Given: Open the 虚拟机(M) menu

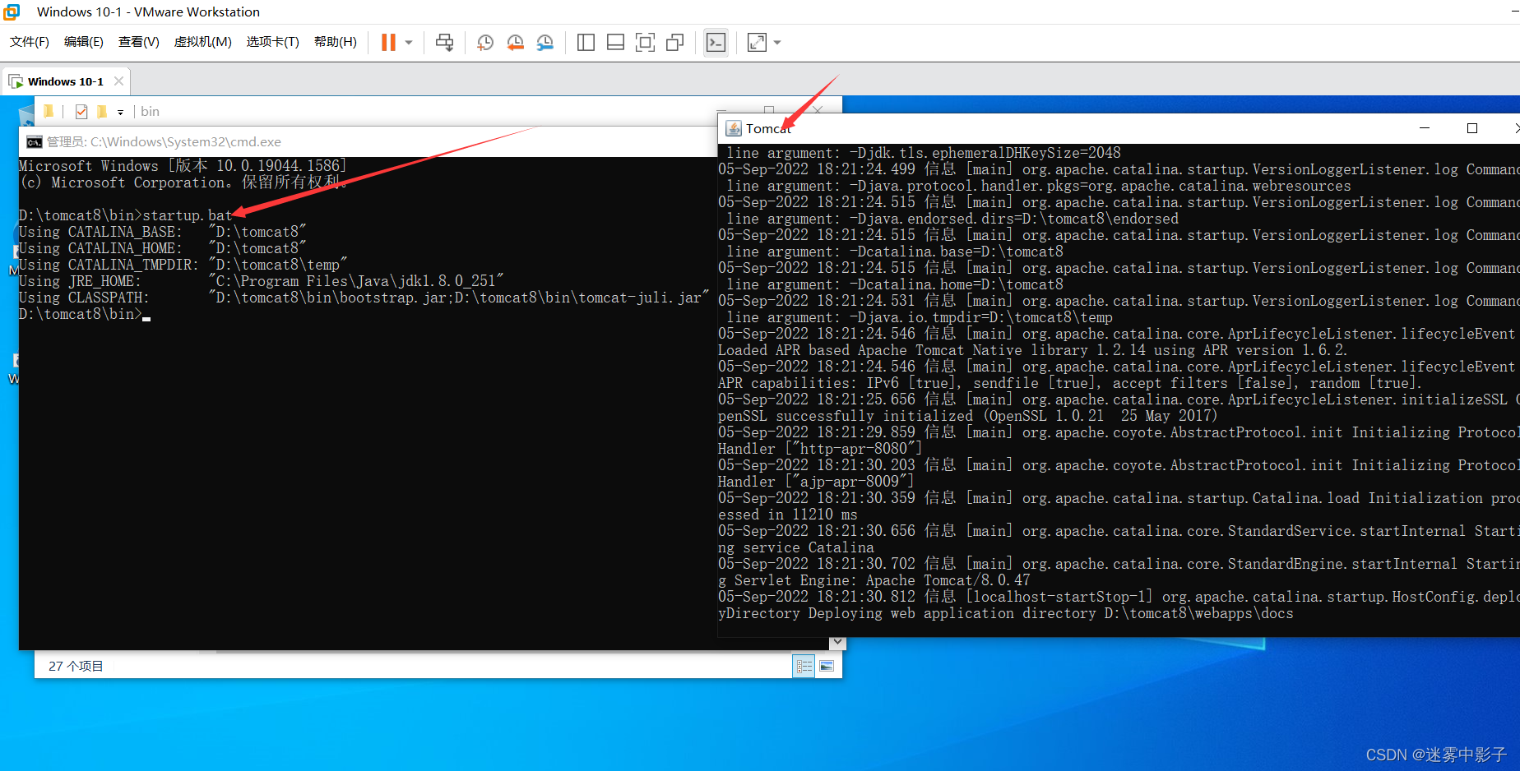Looking at the screenshot, I should [x=202, y=42].
